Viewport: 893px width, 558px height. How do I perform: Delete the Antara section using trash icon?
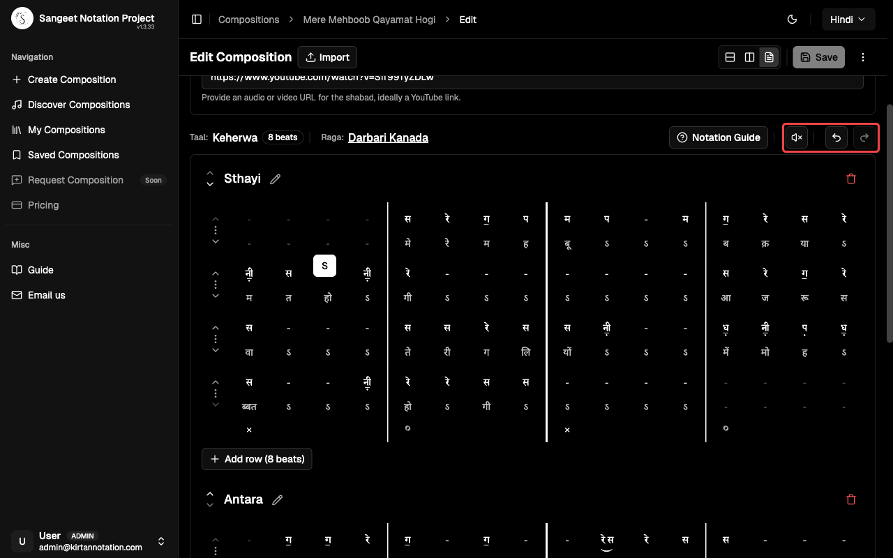point(850,499)
